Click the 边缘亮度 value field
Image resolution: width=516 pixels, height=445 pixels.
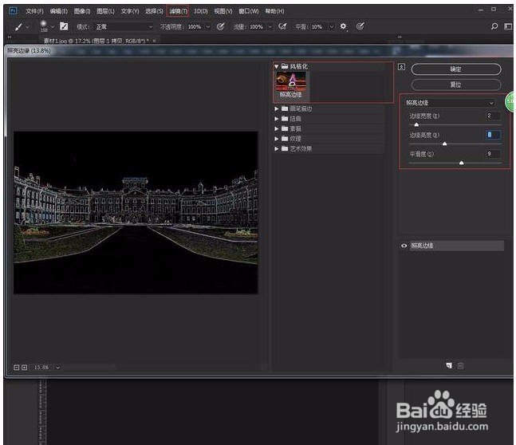[x=493, y=135]
